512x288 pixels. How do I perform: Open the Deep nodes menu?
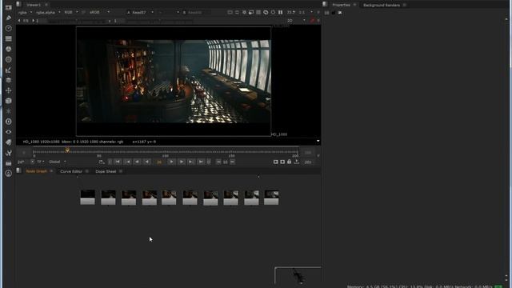tap(9, 122)
